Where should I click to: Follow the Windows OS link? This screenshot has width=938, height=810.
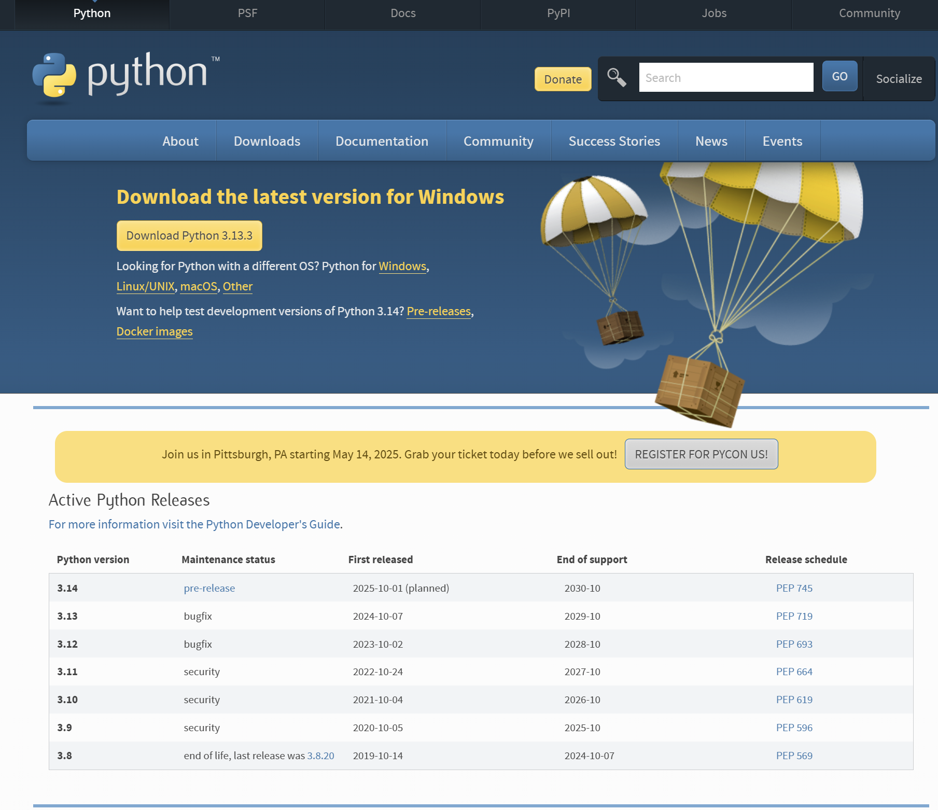click(402, 266)
